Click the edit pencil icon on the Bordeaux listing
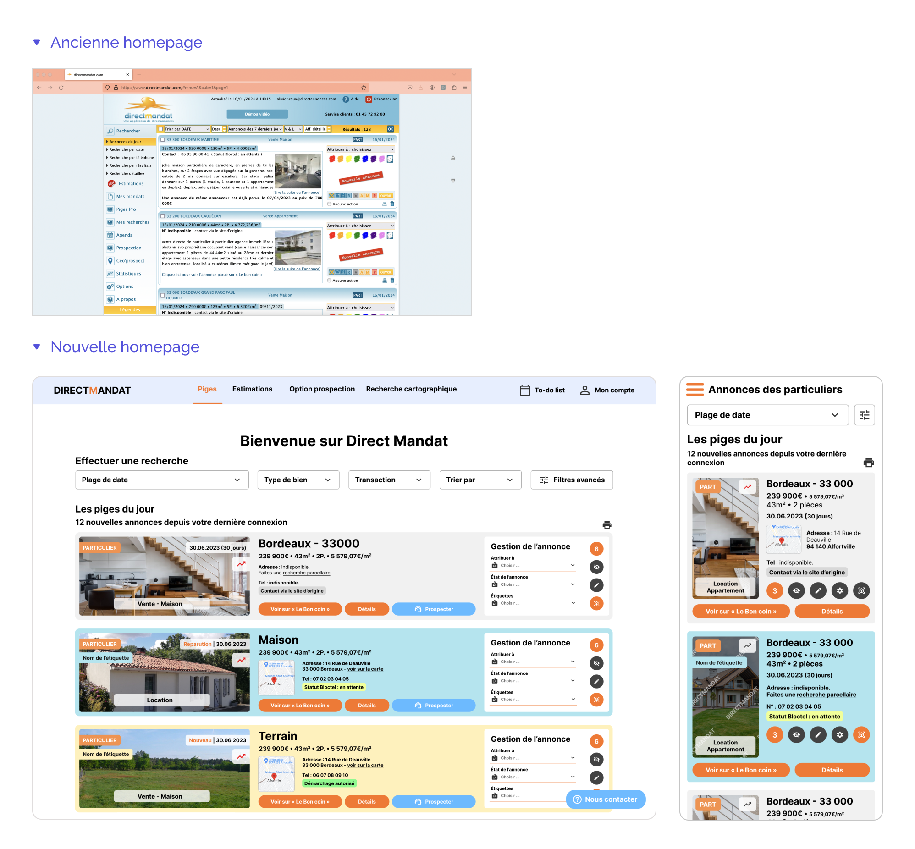The height and width of the screenshot is (849, 915). coord(596,585)
